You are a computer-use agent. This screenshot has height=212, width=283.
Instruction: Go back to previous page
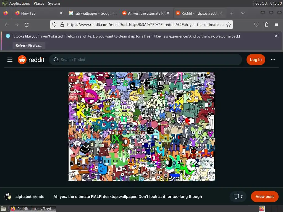click(x=7, y=25)
